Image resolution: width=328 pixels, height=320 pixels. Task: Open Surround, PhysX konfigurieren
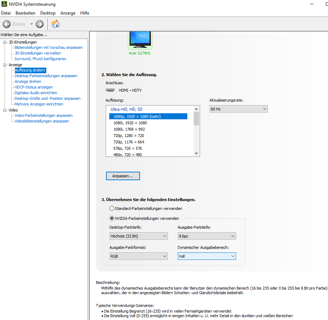click(40, 59)
